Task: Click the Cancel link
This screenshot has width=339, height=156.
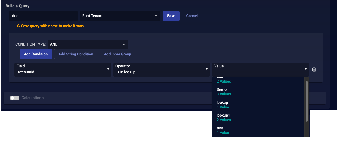Action: (192, 16)
